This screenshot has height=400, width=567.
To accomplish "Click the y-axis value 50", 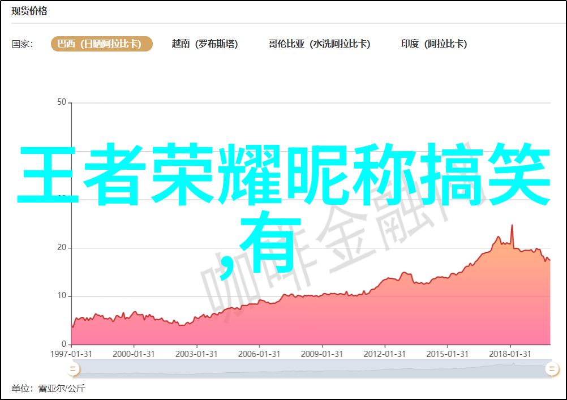I will point(62,102).
